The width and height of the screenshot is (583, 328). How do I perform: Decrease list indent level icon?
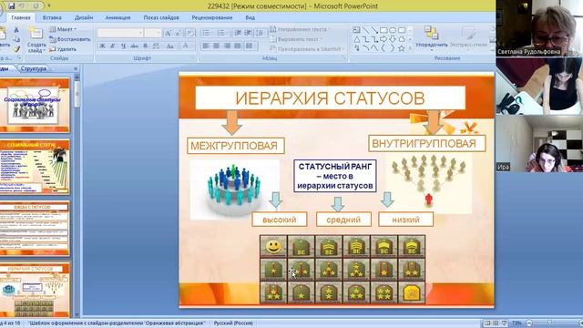click(x=238, y=33)
